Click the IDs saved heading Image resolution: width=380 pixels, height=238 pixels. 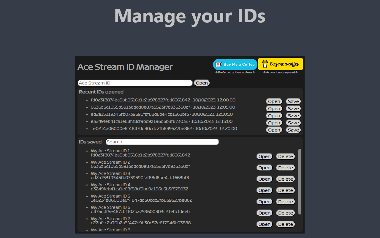coord(90,142)
